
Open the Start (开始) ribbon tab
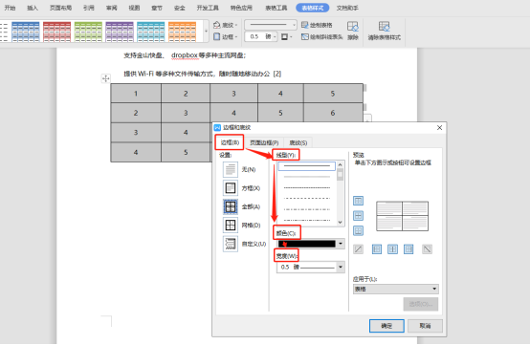[10, 8]
